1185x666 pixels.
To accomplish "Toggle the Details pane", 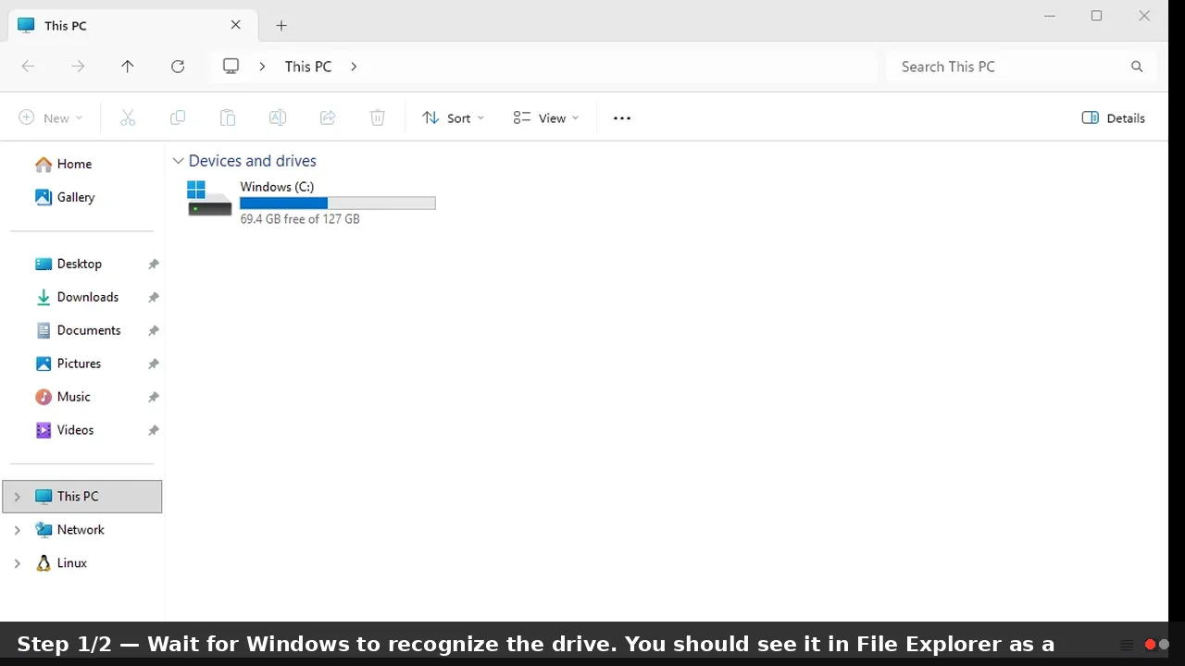I will click(1114, 117).
